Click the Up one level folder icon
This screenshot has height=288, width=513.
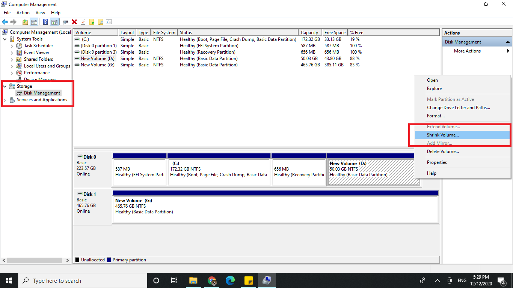[x=25, y=22]
